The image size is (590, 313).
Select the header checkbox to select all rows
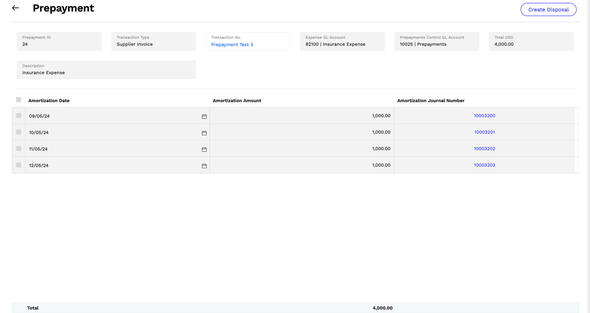pyautogui.click(x=19, y=100)
